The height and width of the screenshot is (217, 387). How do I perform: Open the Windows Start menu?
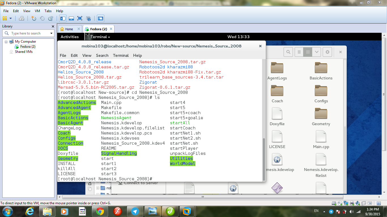pyautogui.click(x=7, y=211)
